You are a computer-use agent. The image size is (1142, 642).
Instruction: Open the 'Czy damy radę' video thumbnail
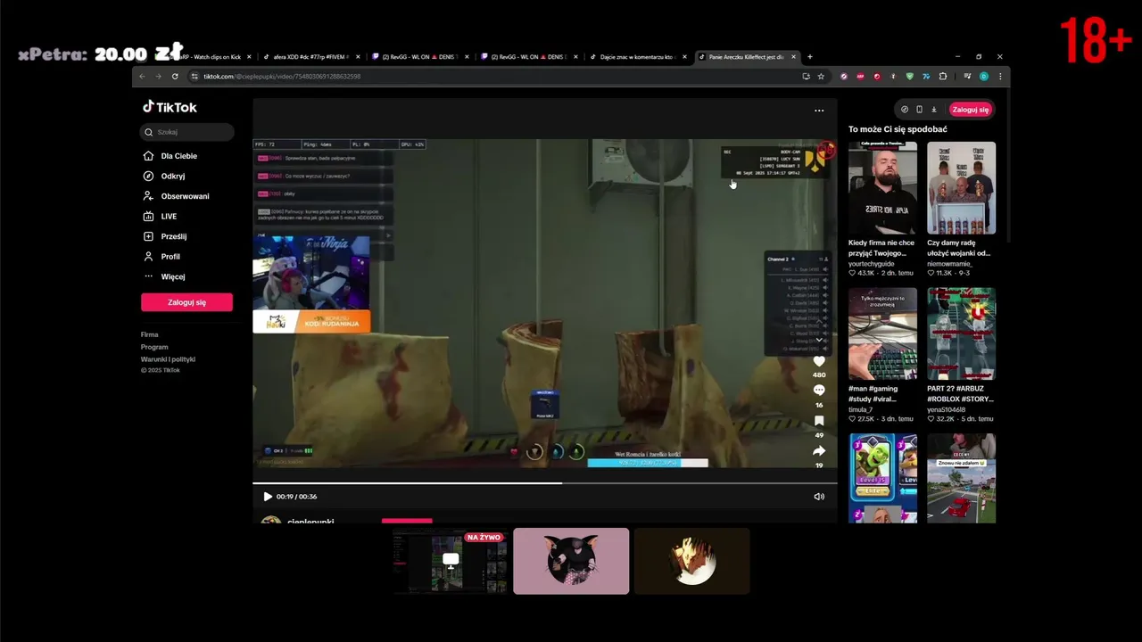click(961, 187)
